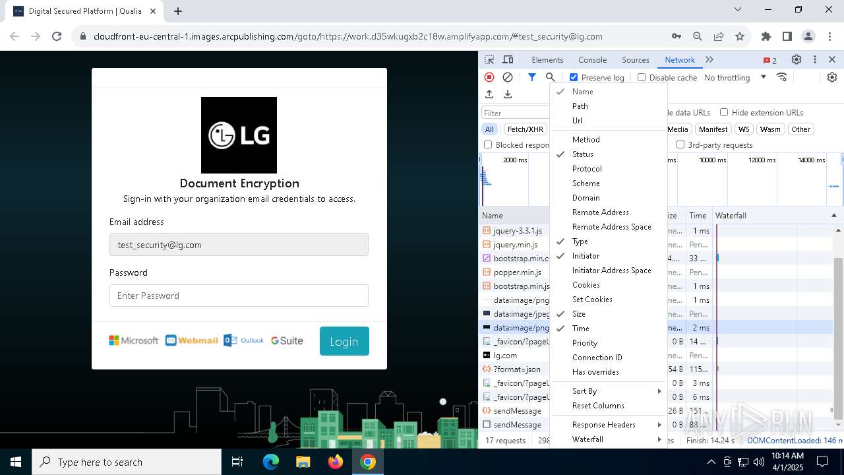Screen dimensions: 844x475
Task: Open Network panel settings gear
Action: (832, 77)
